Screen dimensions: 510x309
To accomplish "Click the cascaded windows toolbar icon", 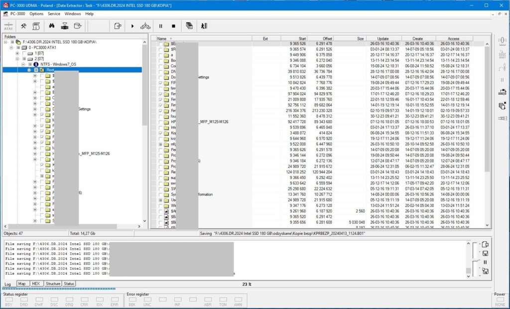I will (x=189, y=26).
